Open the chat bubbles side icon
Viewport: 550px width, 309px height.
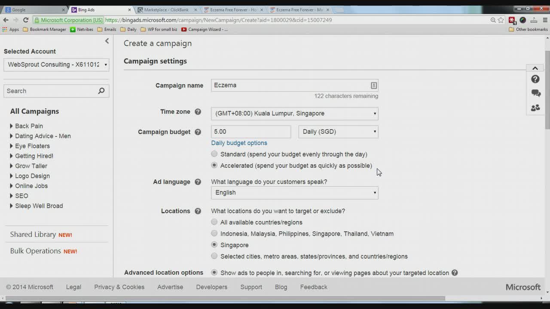535,94
